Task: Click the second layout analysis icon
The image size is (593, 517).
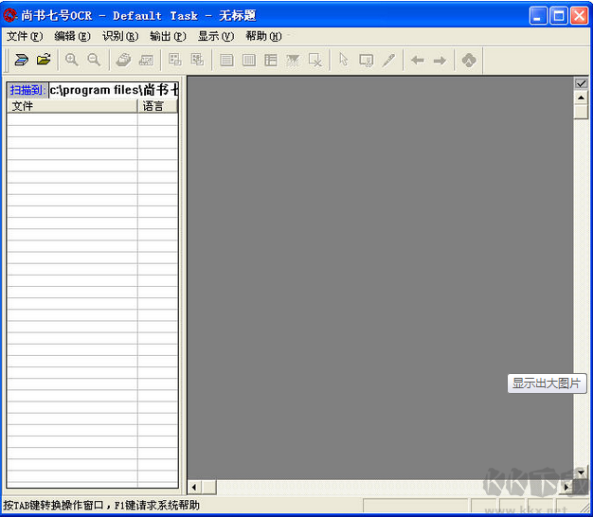Action: click(197, 60)
